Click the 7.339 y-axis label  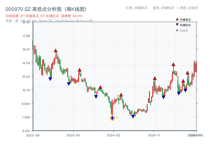click(26, 117)
